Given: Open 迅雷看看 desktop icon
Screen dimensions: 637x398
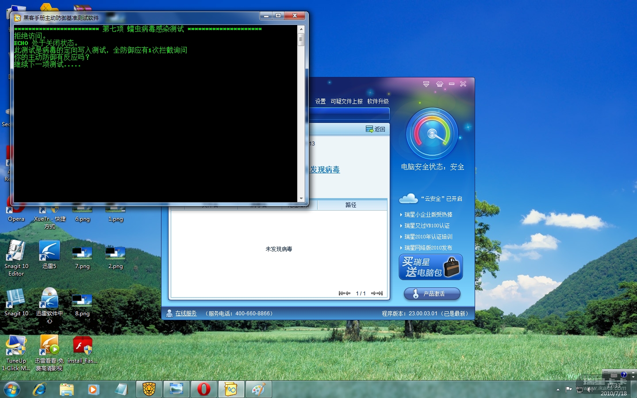Looking at the screenshot, I should click(49, 353).
